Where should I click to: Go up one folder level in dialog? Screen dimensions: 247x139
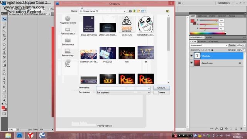coord(134,11)
